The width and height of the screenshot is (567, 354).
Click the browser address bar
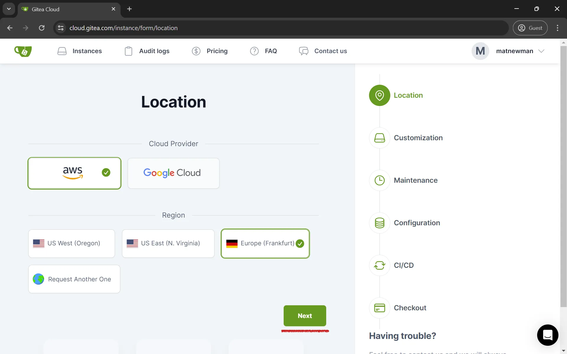(x=207, y=28)
